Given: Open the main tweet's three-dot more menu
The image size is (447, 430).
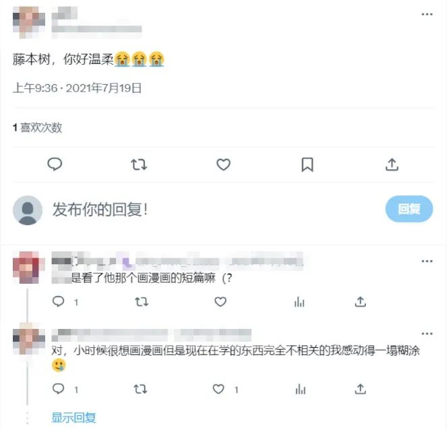Looking at the screenshot, I should point(427,14).
